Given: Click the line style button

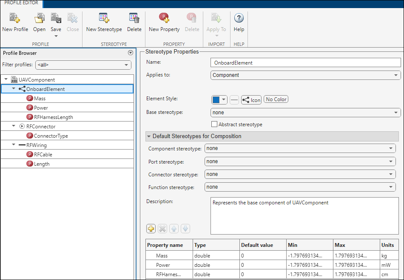Looking at the screenshot, I should click(x=234, y=99).
